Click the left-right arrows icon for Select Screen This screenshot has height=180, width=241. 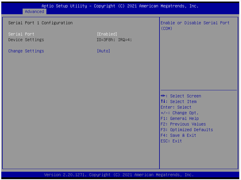(163, 96)
